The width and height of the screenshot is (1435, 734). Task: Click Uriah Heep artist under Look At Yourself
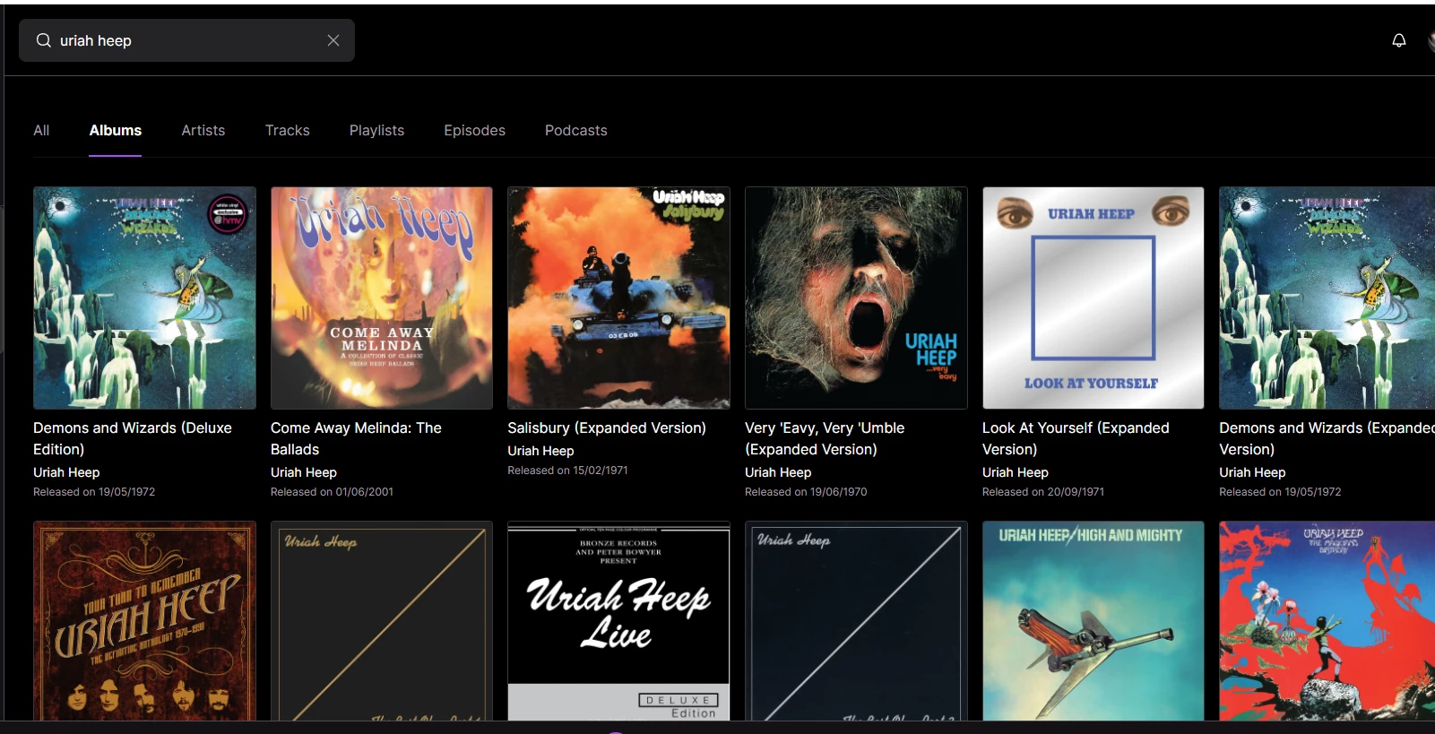pyautogui.click(x=1016, y=472)
